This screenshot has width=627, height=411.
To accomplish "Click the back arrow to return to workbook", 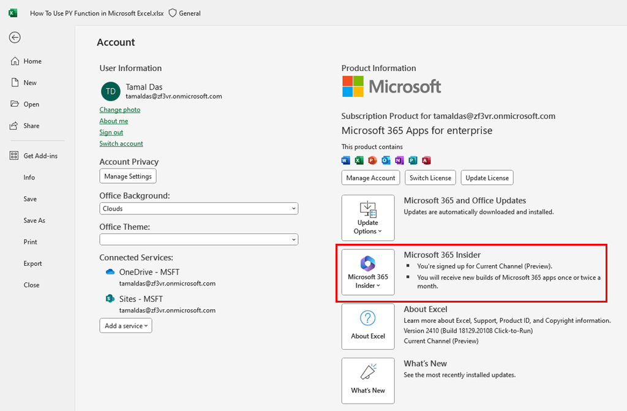I will (15, 37).
